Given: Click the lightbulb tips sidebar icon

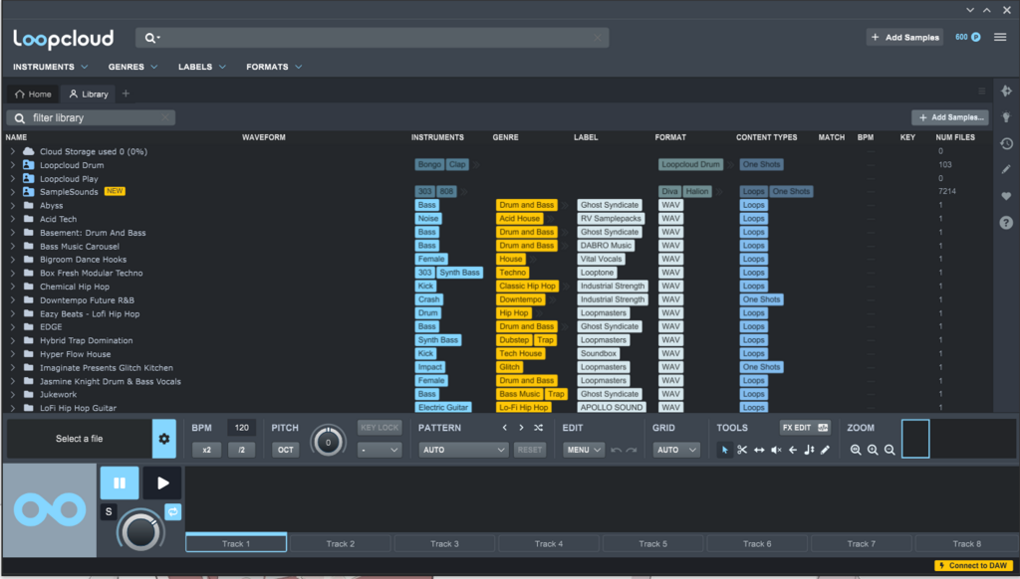Looking at the screenshot, I should point(1006,117).
